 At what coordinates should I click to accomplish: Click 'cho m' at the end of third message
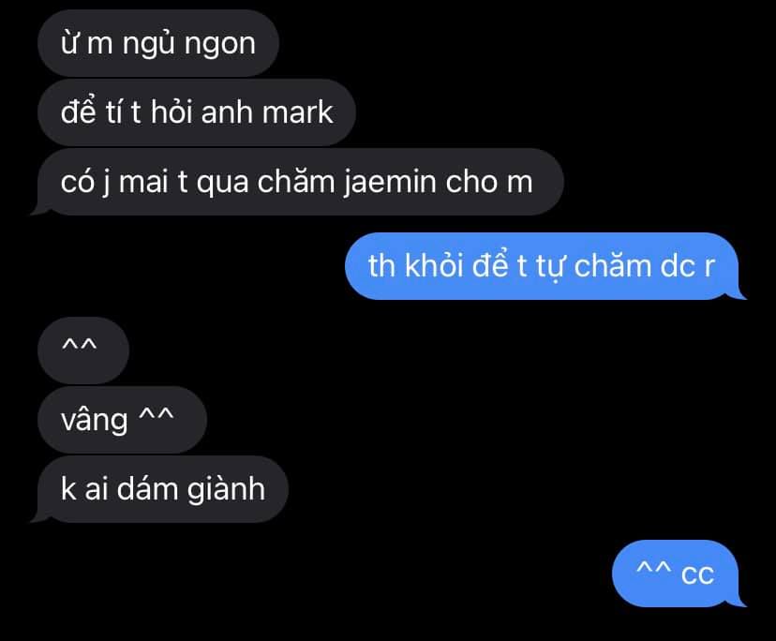(489, 182)
